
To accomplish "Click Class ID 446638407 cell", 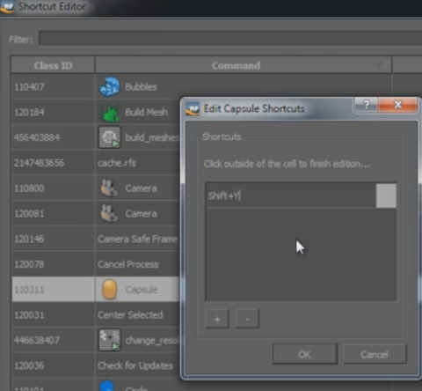I will click(x=53, y=341).
